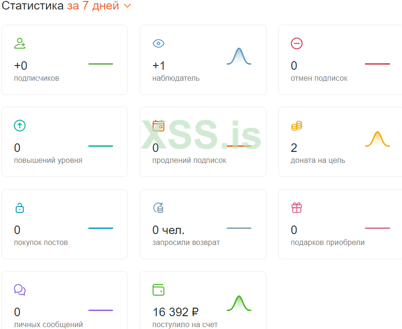402x329 pixels.
Task: Select the "повышений уровня" label
Action: (x=48, y=160)
